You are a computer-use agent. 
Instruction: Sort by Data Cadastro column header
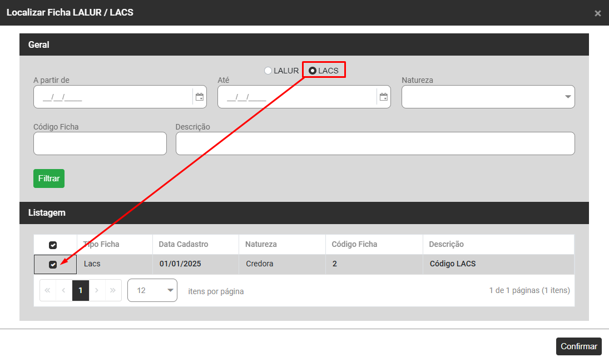point(196,244)
